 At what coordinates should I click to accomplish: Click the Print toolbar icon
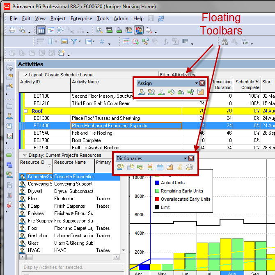click(x=12, y=30)
